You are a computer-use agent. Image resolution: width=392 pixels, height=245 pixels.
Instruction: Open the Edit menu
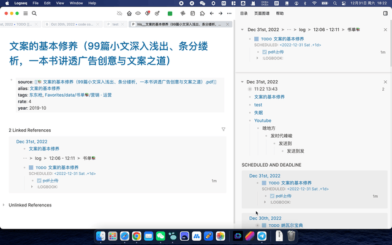tap(47, 3)
